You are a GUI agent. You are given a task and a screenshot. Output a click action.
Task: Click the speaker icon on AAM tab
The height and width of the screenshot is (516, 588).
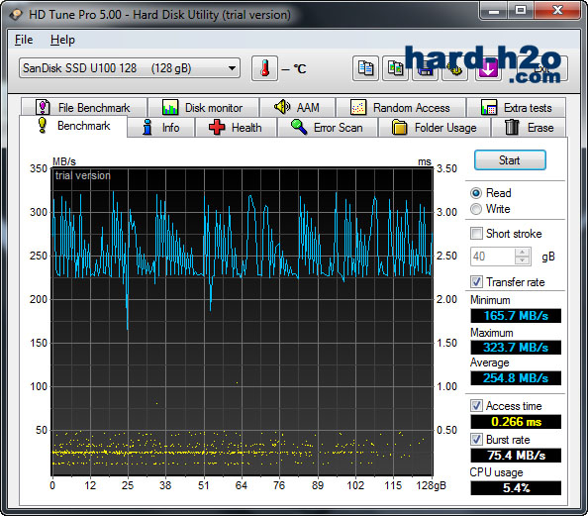coord(282,107)
